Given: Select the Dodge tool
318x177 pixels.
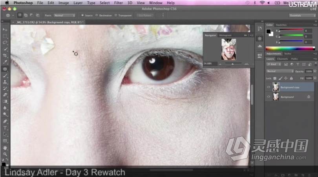Looking at the screenshot, I should click(5, 114).
